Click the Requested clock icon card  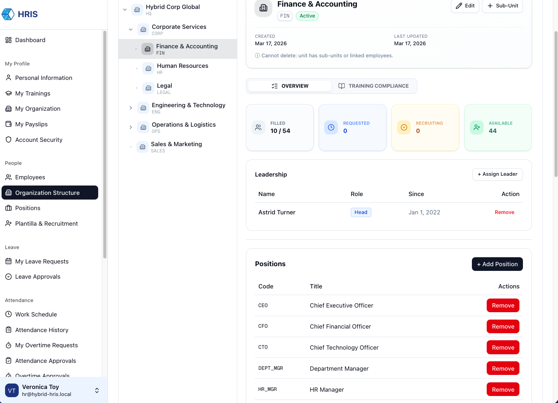[331, 127]
